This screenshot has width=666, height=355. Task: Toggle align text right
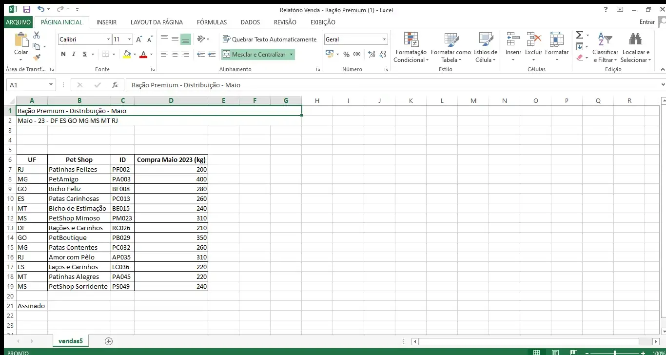coord(186,54)
